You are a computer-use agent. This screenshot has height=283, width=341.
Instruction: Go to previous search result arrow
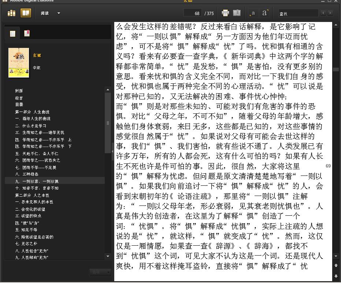coord(323,13)
